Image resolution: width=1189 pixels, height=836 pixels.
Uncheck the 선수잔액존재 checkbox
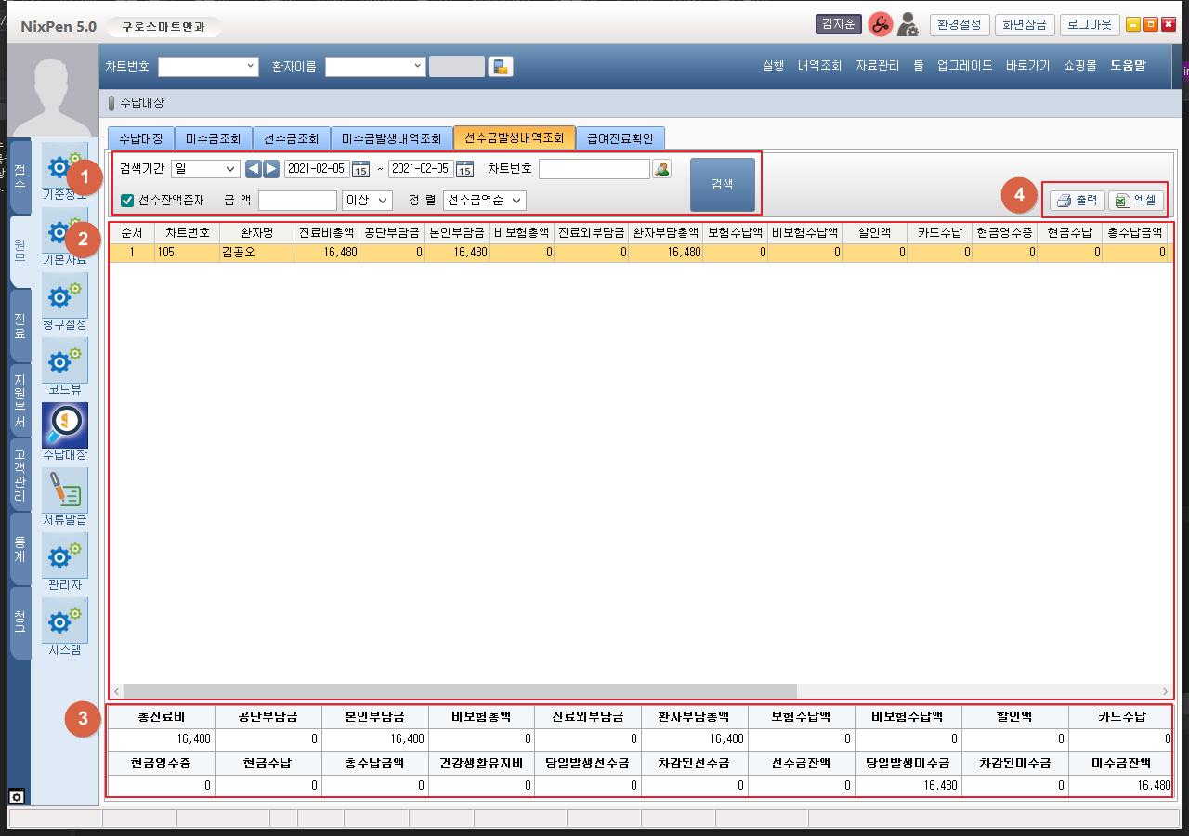(128, 201)
